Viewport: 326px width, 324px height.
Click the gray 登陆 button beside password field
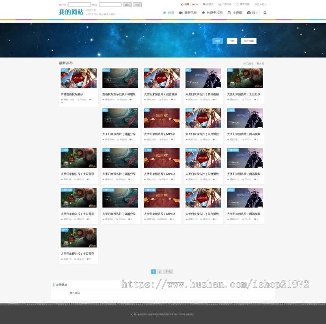point(127,5)
